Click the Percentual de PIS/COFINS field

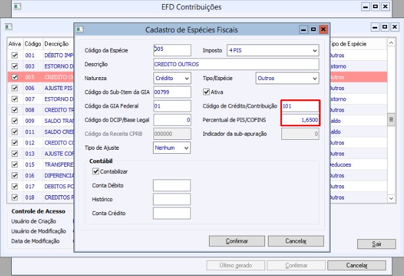pos(300,120)
